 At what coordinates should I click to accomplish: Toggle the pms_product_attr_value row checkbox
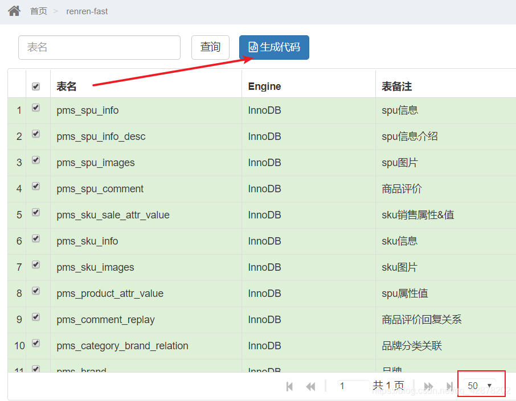36,291
